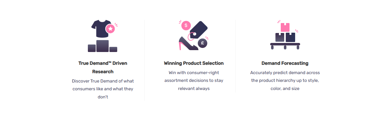Click the "Discover True Demand" description text
The image size is (388, 132).
click(103, 89)
